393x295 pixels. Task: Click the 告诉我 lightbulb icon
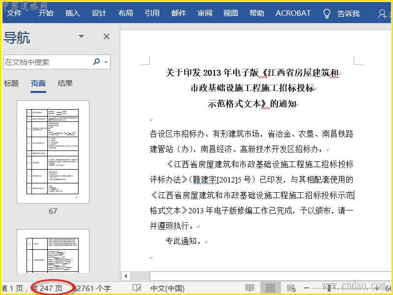pyautogui.click(x=327, y=14)
